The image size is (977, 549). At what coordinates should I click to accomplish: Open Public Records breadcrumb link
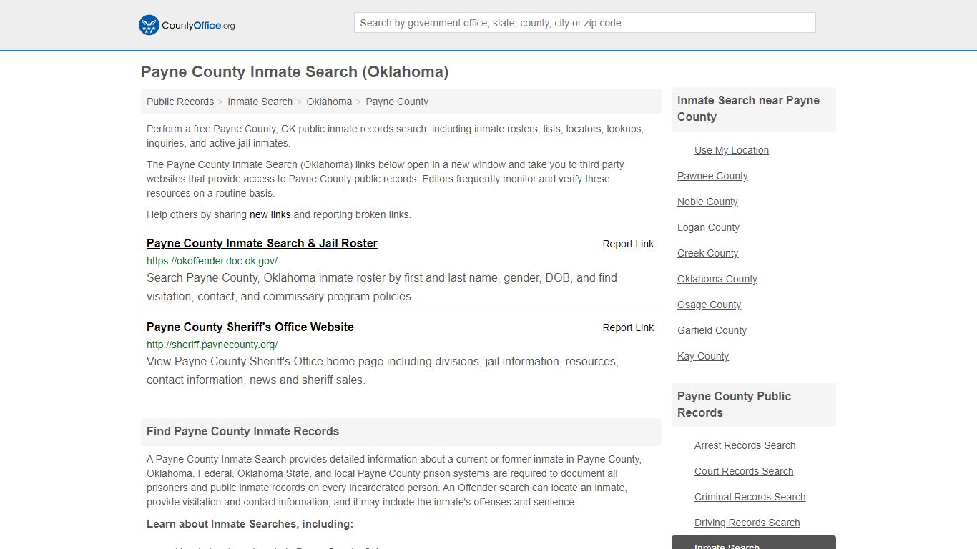(180, 102)
